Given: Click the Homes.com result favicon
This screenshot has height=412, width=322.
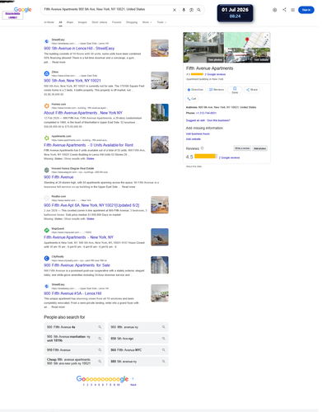Looking at the screenshot, I should click(47, 106).
